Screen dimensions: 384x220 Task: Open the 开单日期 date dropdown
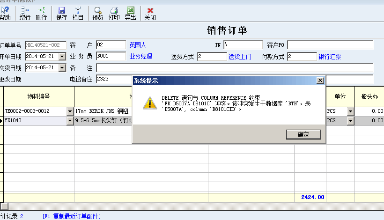coord(62,57)
